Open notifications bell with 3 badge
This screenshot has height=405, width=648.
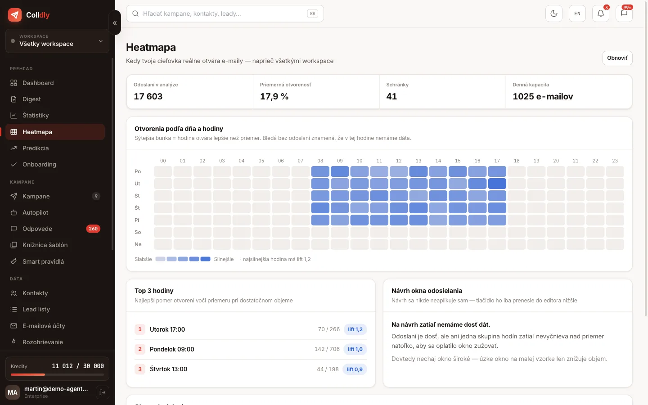[601, 13]
